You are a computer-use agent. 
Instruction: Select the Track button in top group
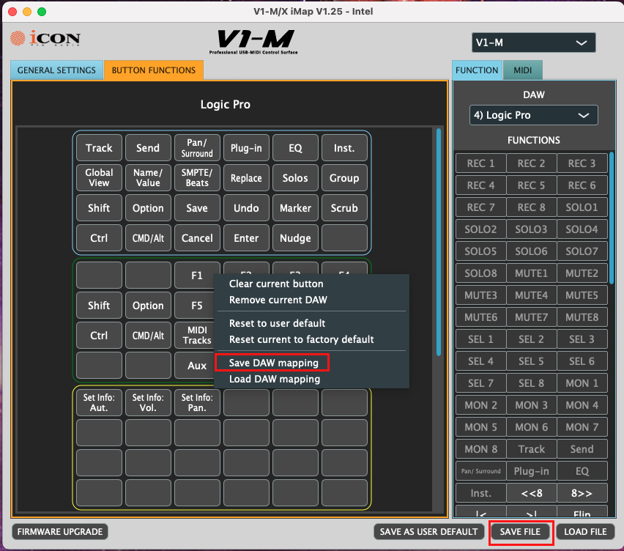(x=99, y=148)
